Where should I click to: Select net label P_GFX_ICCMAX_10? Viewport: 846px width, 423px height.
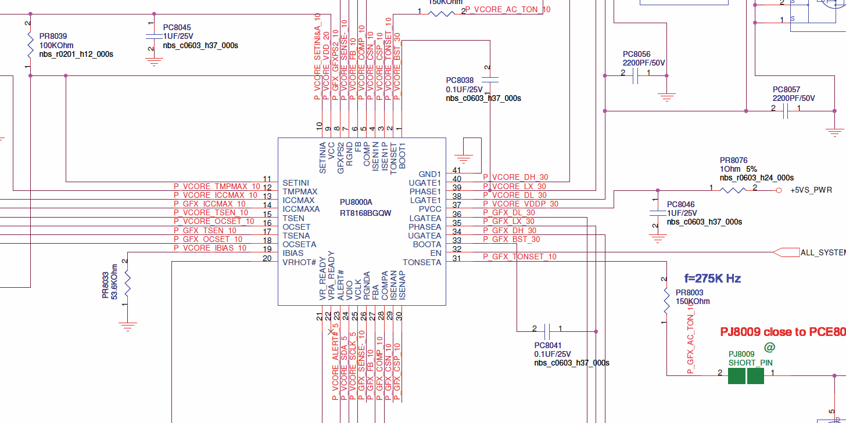(x=210, y=204)
